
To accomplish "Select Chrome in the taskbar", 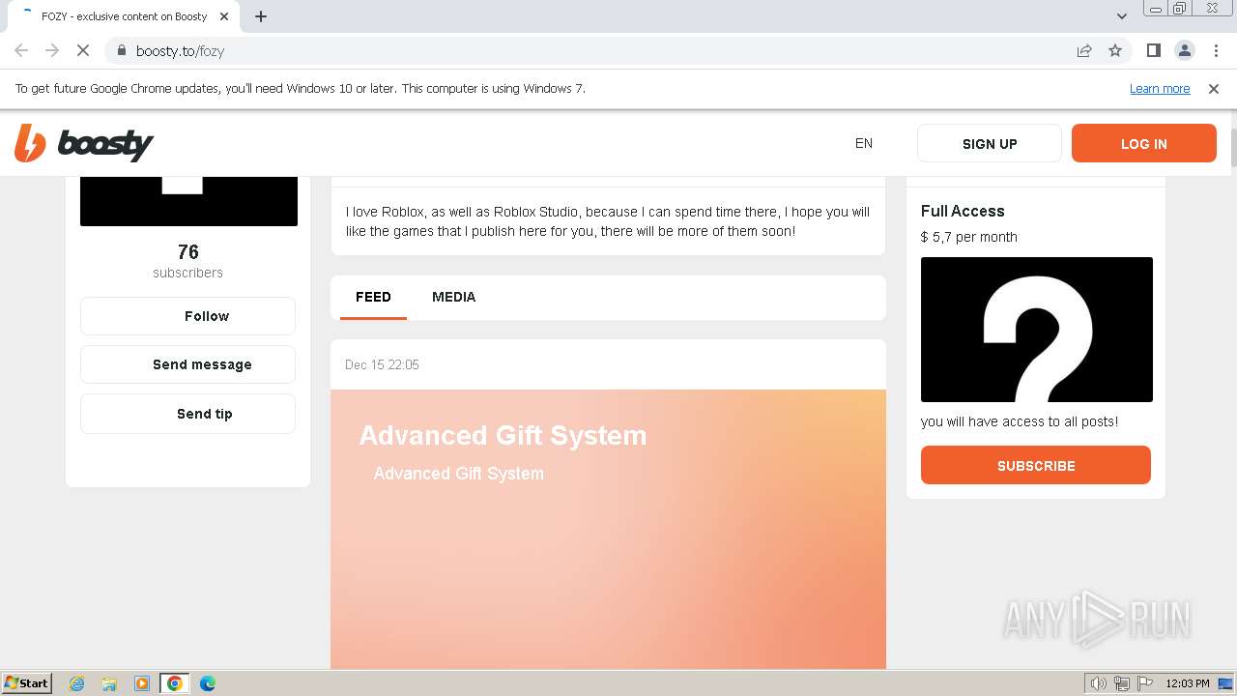I will click(x=175, y=683).
